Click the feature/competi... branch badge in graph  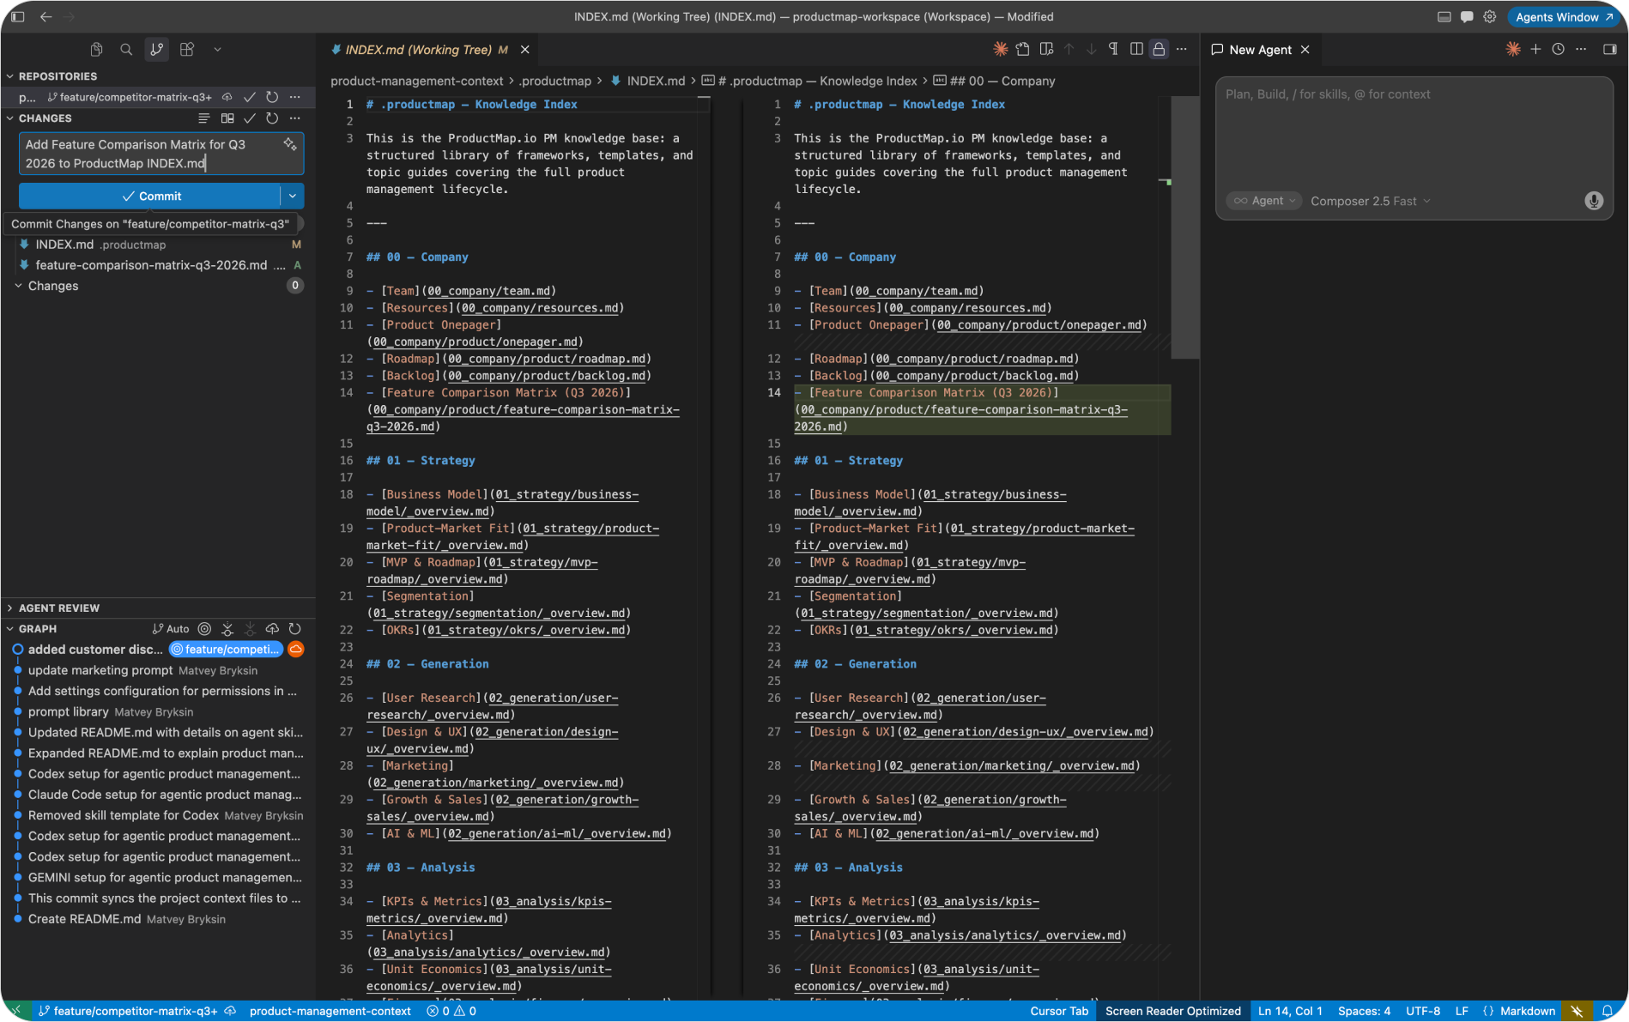[x=225, y=650]
